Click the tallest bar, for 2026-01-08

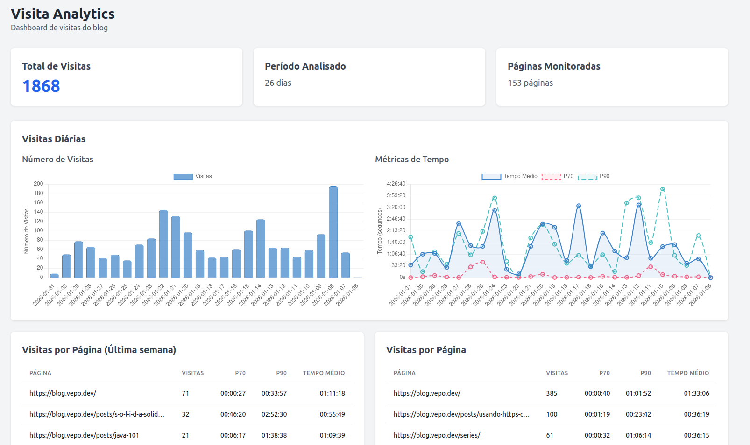tap(333, 232)
